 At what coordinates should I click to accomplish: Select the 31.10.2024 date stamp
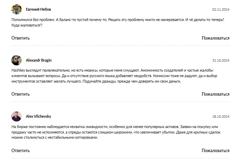pos(221,60)
